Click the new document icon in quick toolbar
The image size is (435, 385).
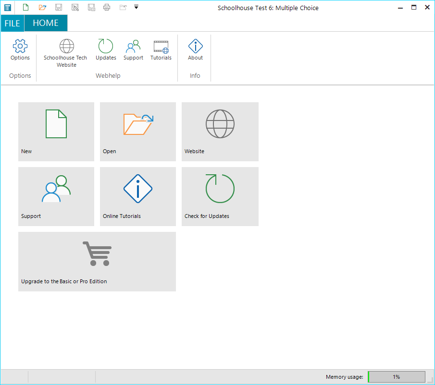[26, 7]
